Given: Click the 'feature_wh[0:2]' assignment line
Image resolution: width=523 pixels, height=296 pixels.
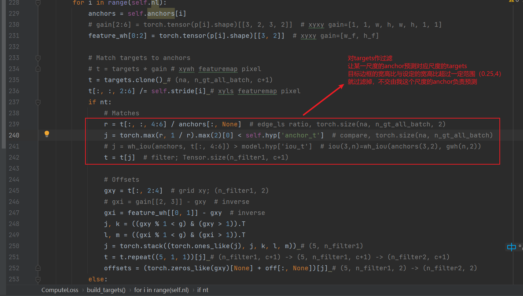Looking at the screenshot, I should point(187,36).
